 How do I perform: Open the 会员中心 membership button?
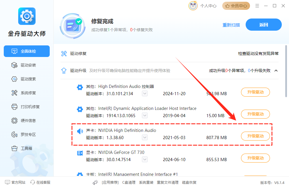click(x=236, y=6)
